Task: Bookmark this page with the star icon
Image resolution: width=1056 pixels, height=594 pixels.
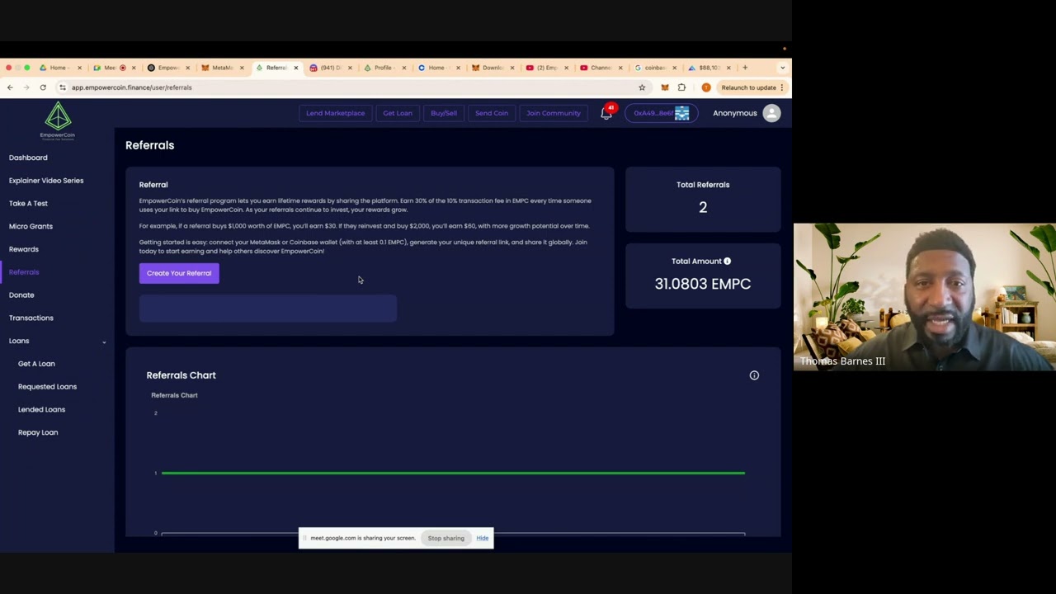Action: [642, 87]
